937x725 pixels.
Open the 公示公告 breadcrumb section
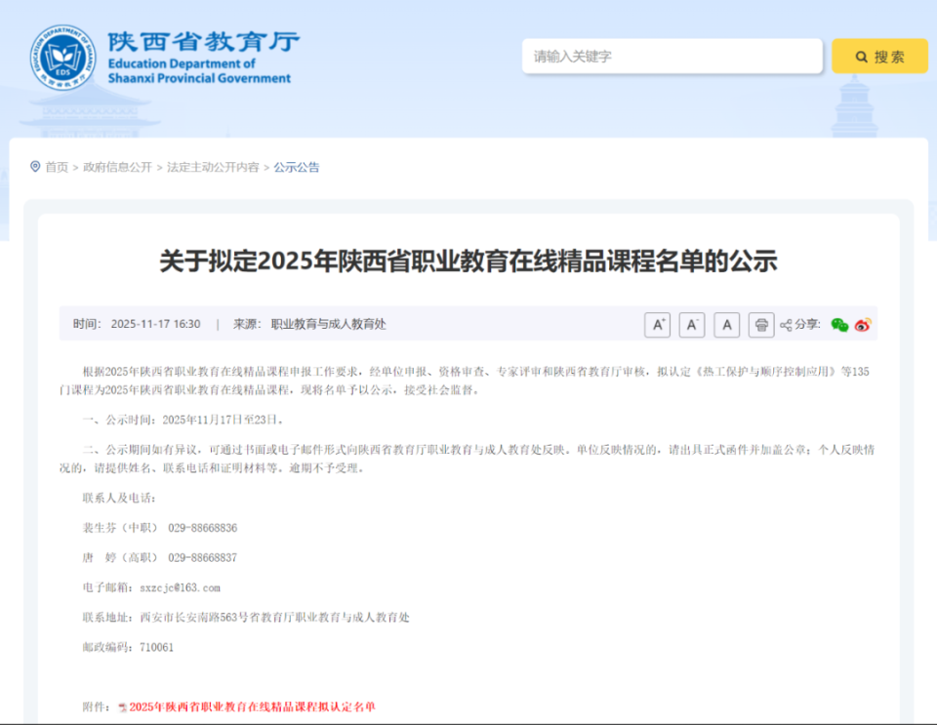(296, 167)
